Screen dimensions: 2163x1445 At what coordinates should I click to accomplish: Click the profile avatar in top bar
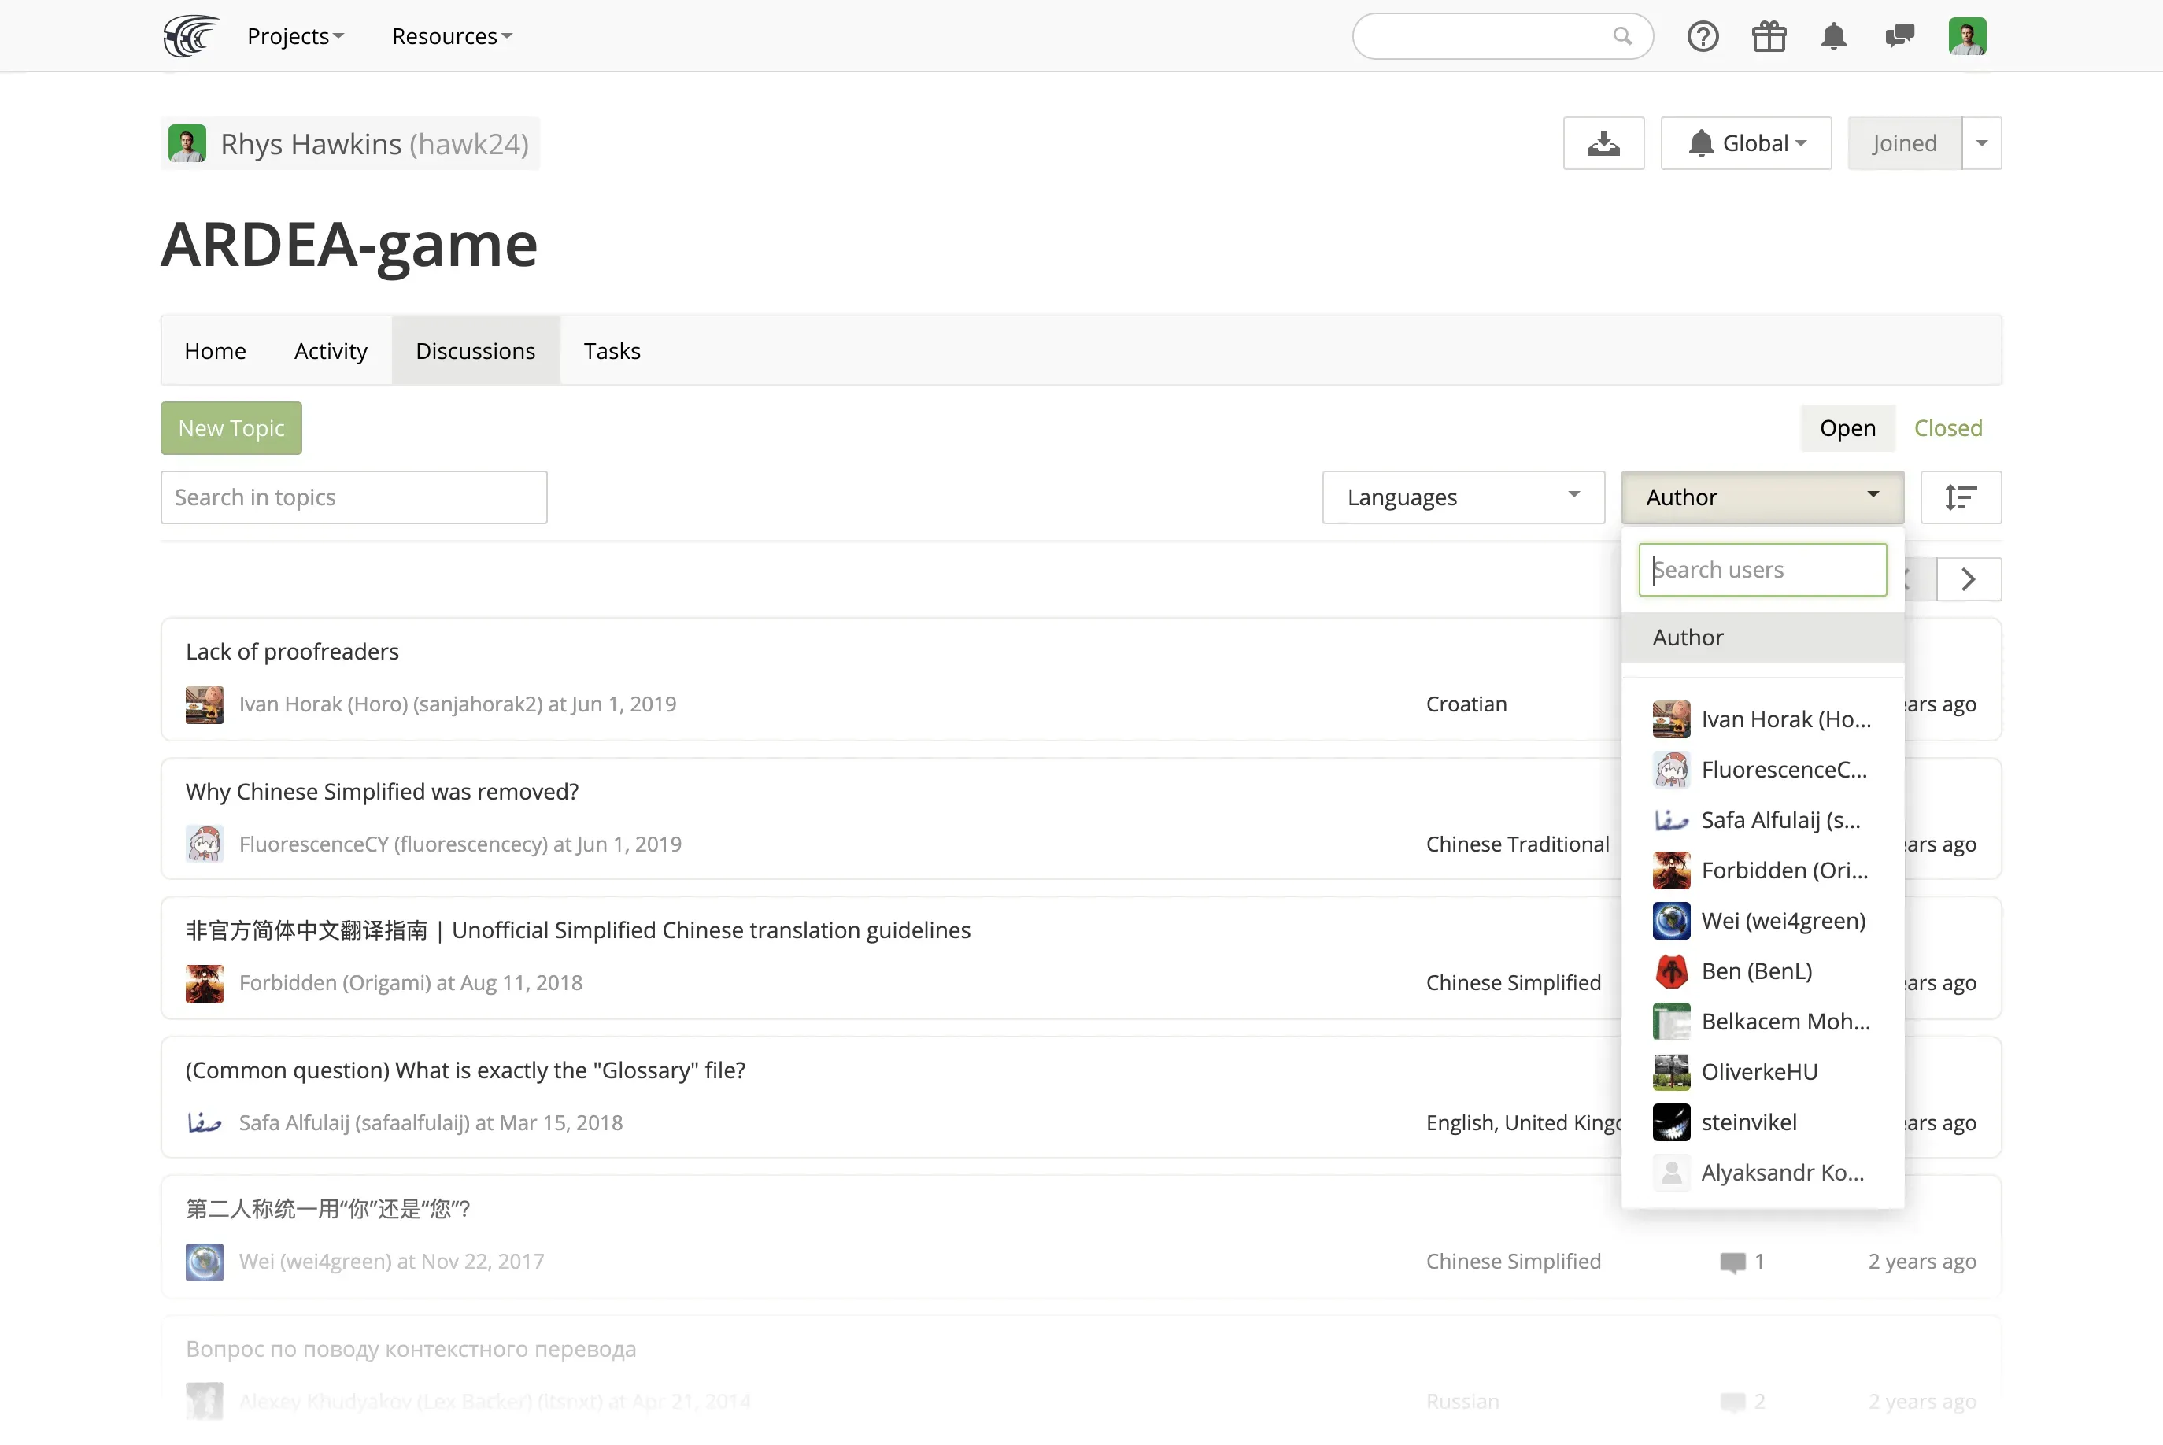coord(1967,36)
